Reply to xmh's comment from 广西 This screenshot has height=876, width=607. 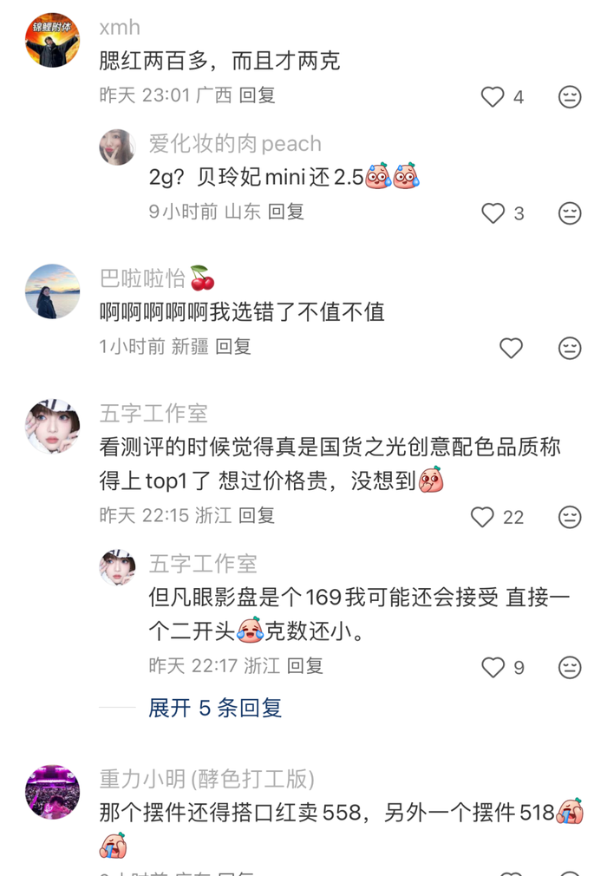(x=257, y=95)
